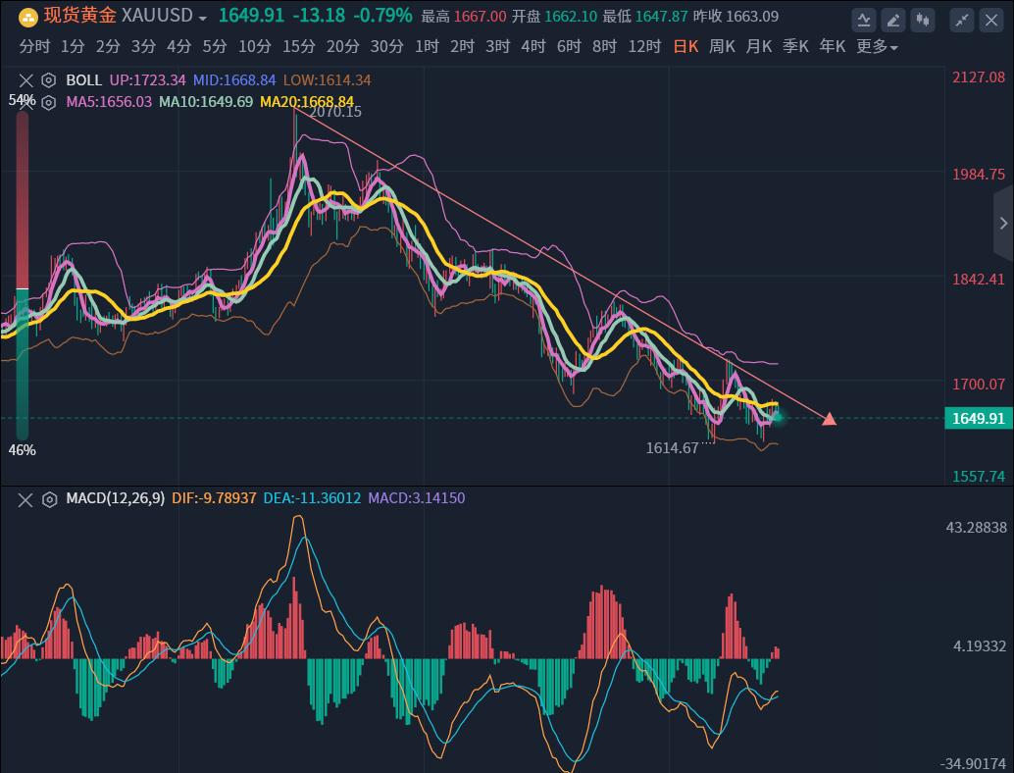
Task: Click the 分时 intraday view
Action: [33, 46]
